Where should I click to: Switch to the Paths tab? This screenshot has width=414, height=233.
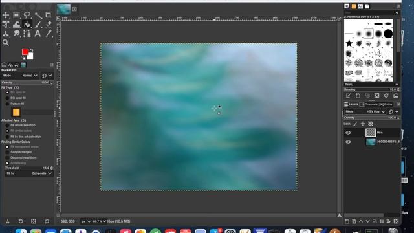pos(386,104)
